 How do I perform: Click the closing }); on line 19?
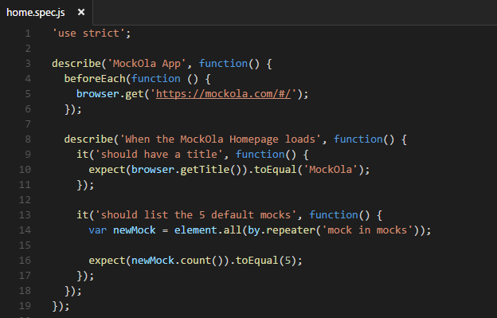pyautogui.click(x=61, y=306)
